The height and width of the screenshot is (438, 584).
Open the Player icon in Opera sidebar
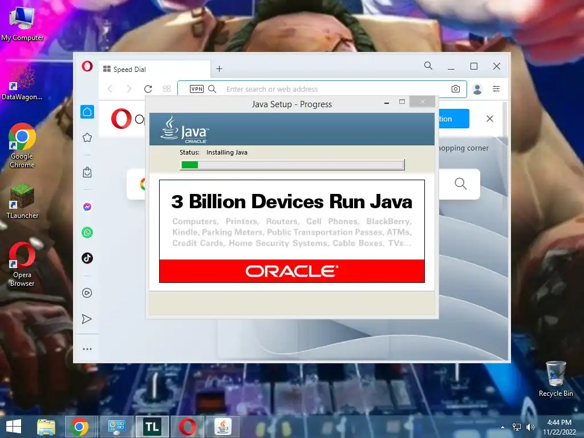[x=87, y=293]
